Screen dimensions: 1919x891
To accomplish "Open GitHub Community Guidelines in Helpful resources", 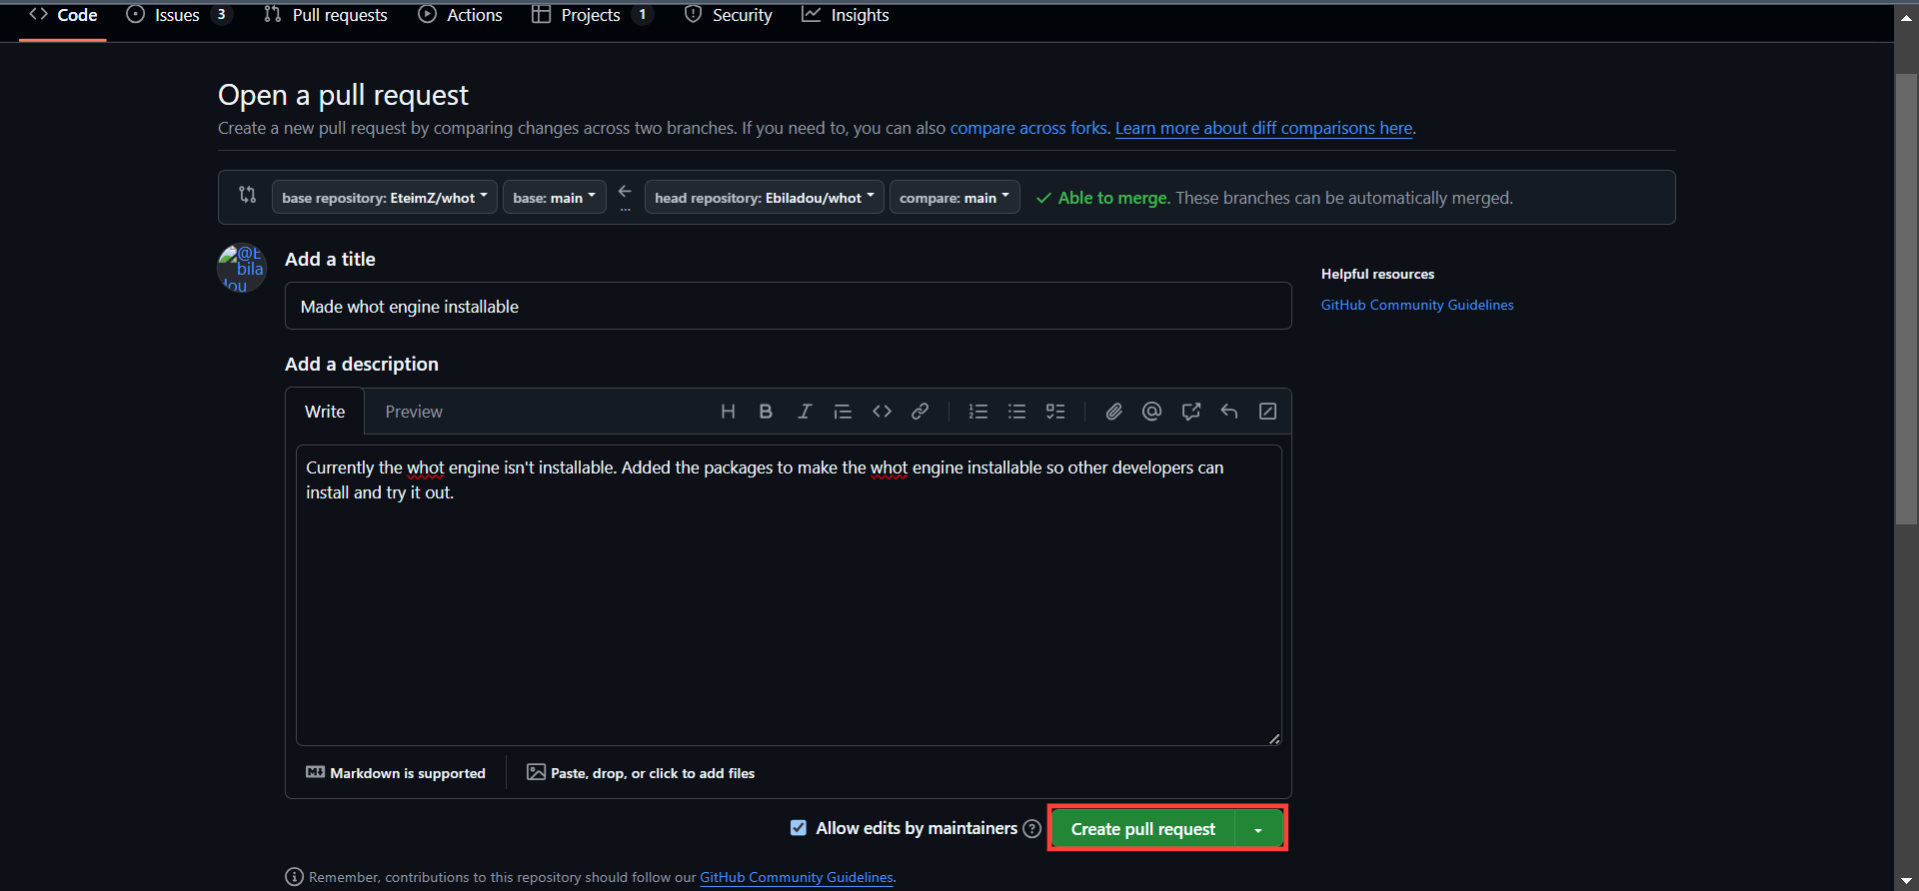I will tap(1417, 305).
